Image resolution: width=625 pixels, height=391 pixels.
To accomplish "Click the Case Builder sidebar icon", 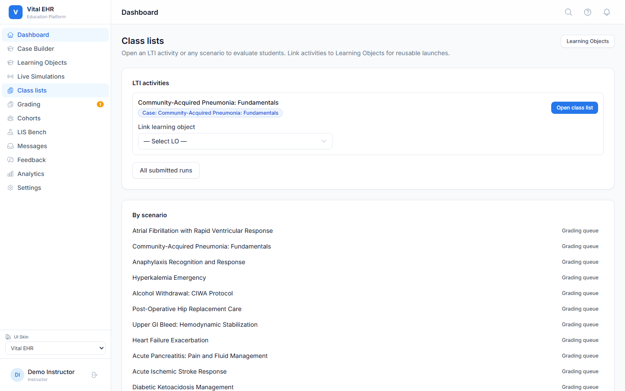I will [x=10, y=49].
